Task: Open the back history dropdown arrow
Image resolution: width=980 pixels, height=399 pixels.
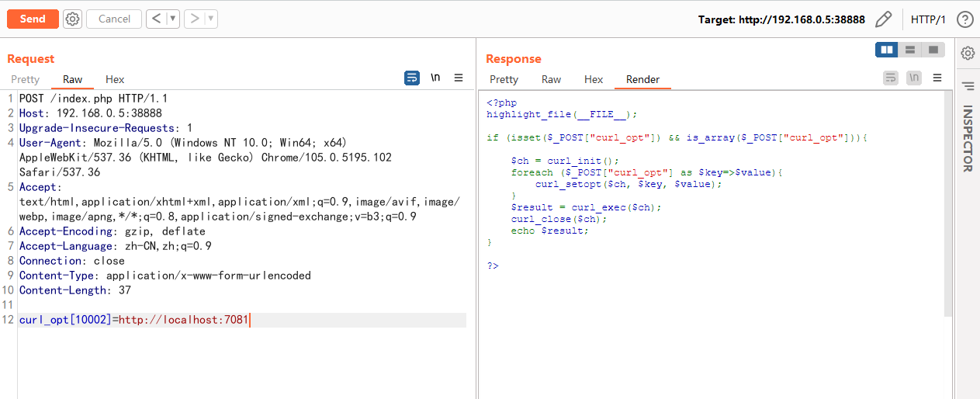Action: coord(172,19)
